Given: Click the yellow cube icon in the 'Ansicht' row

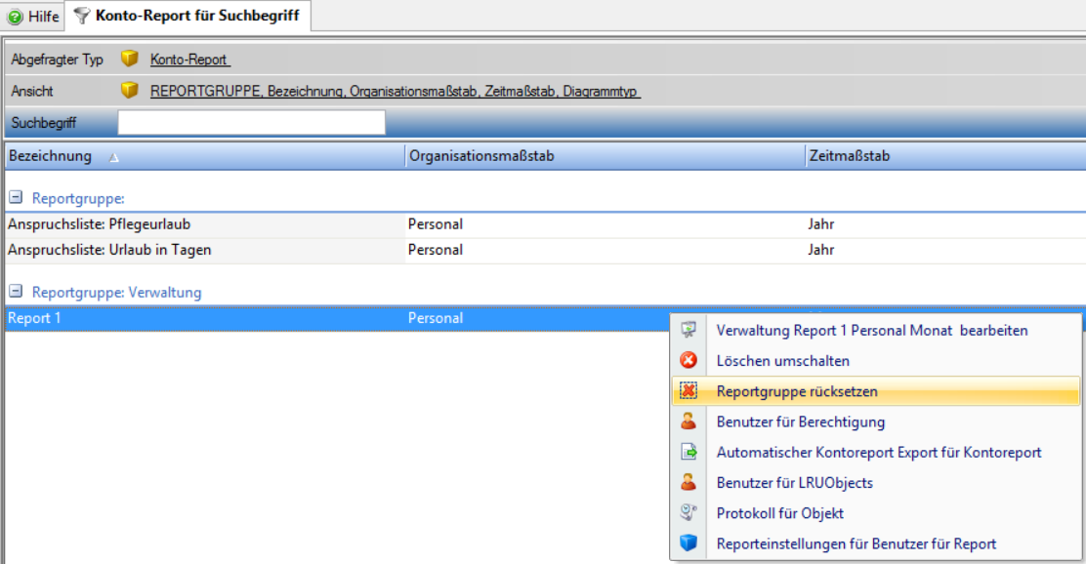Looking at the screenshot, I should coord(129,91).
